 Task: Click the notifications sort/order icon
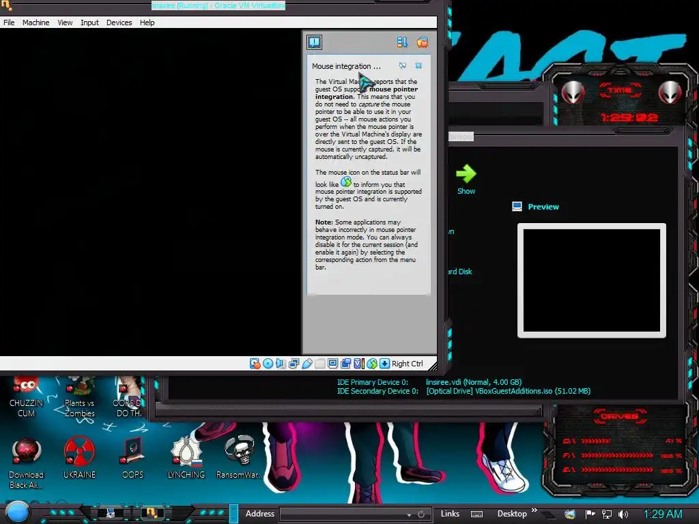pos(402,42)
